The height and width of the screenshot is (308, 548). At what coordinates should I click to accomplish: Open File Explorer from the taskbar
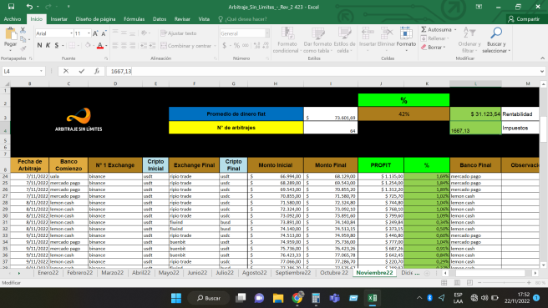click(x=278, y=298)
